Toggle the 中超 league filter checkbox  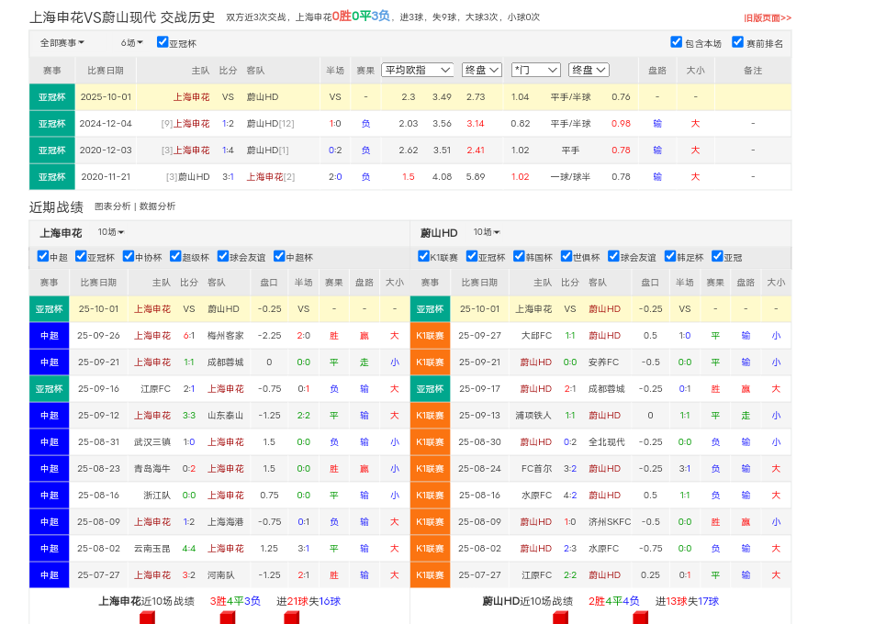pos(43,257)
